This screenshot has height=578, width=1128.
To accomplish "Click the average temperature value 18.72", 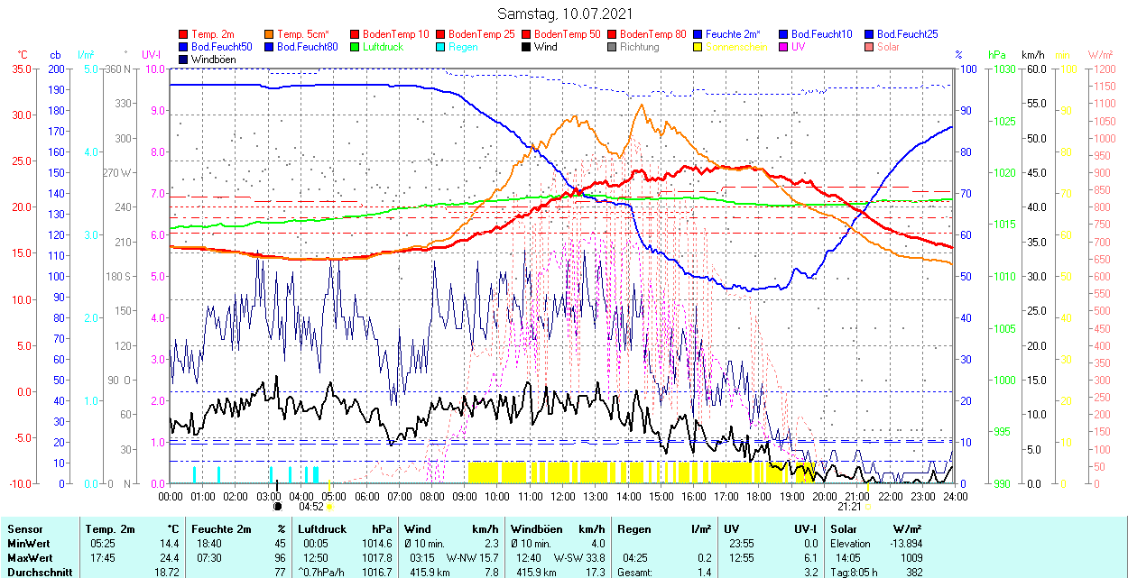I will (x=167, y=573).
